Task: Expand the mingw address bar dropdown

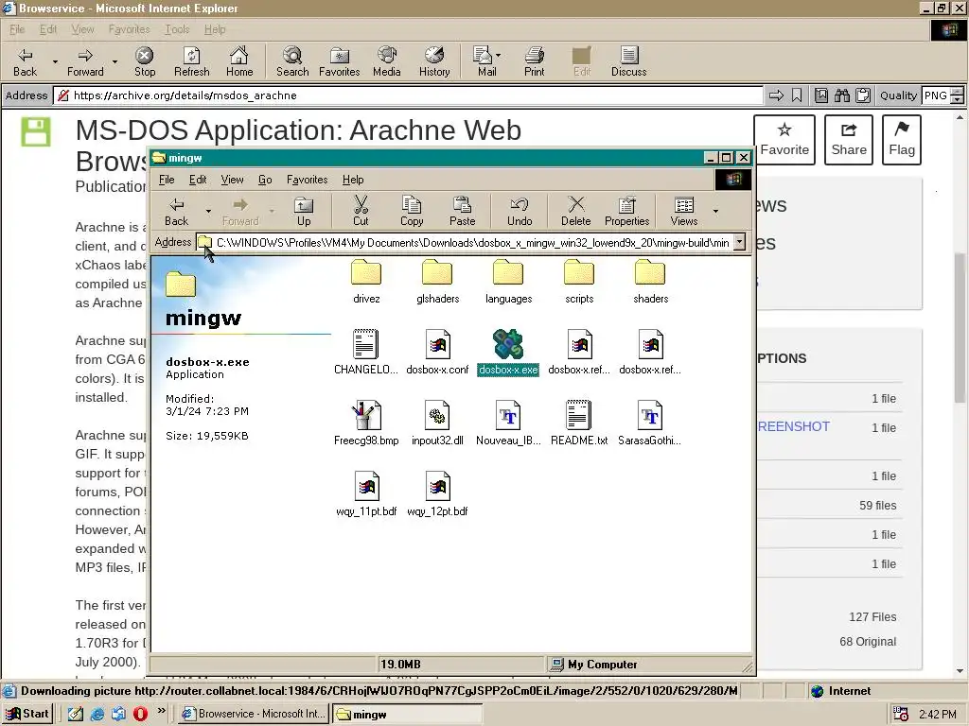Action: pos(739,243)
